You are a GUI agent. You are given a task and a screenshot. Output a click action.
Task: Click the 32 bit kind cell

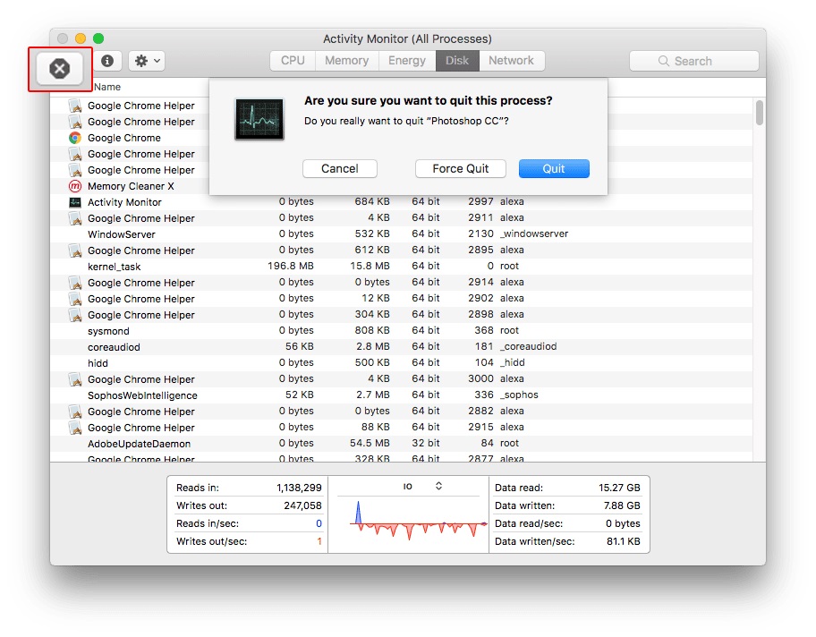[x=426, y=444]
